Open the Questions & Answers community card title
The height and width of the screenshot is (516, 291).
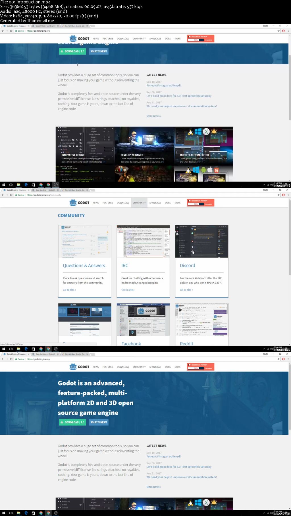(x=84, y=266)
